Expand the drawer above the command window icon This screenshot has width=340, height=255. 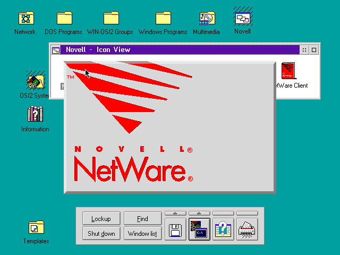coord(199,214)
